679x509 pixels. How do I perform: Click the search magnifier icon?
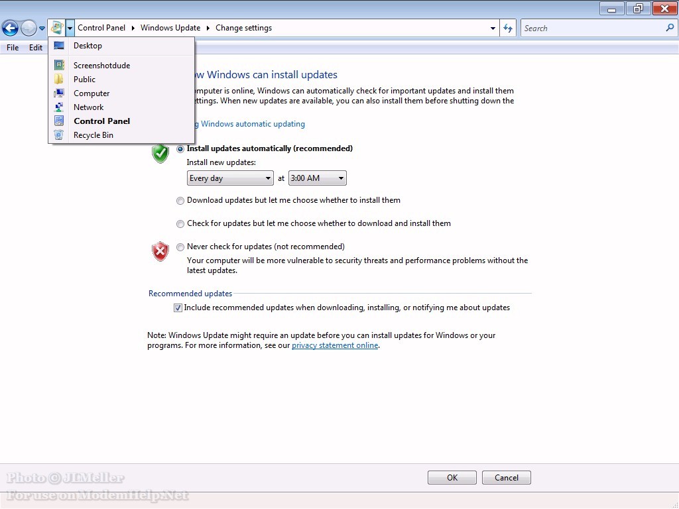[x=670, y=28]
